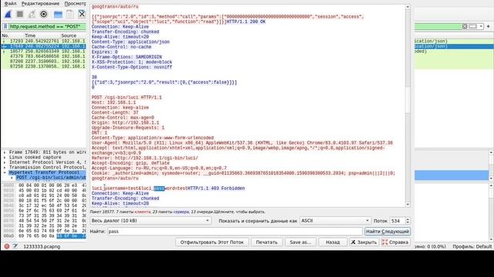Expand the Linux cooked capture node

click(x=5, y=157)
